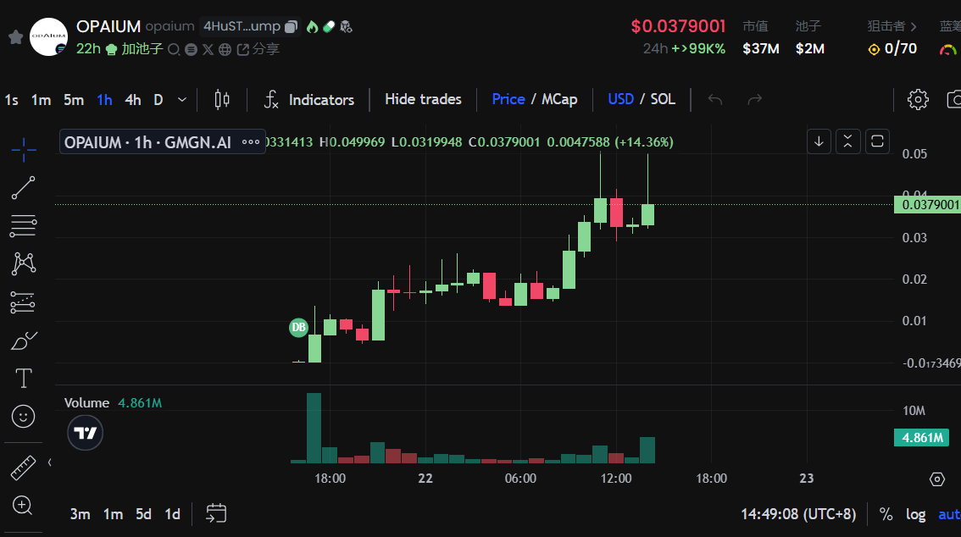Open the OPAIUM legend more options menu
The width and height of the screenshot is (961, 537).
coord(251,142)
